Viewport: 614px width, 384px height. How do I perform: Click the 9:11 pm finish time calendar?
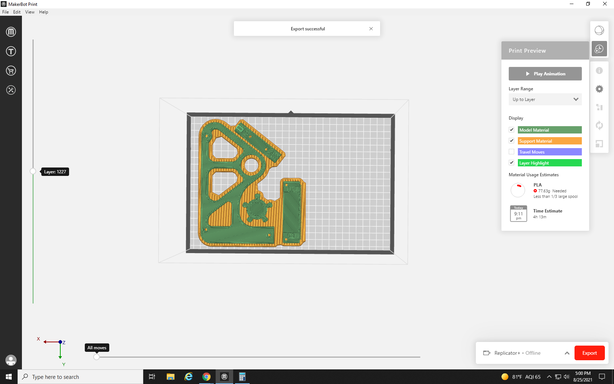point(519,214)
